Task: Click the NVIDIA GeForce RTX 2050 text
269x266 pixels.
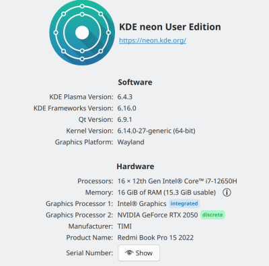Action: pyautogui.click(x=158, y=215)
